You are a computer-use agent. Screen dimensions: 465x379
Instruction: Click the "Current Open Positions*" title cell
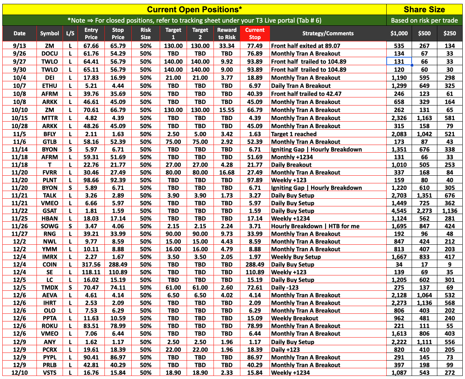click(x=194, y=10)
